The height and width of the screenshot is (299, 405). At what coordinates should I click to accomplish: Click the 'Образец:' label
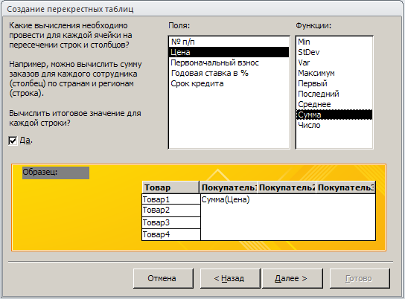click(56, 173)
